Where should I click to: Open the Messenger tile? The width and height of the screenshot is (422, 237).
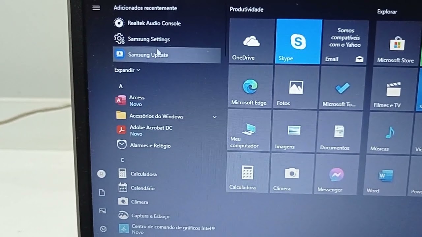pos(336,175)
